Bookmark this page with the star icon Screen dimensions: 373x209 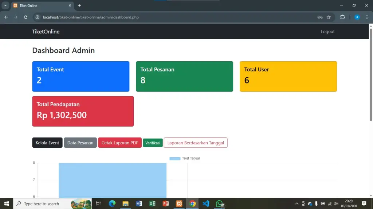[329, 17]
